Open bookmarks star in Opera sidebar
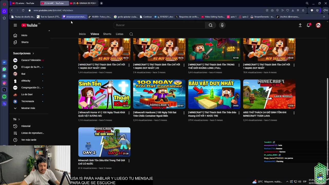The image size is (329, 185). coord(4,18)
